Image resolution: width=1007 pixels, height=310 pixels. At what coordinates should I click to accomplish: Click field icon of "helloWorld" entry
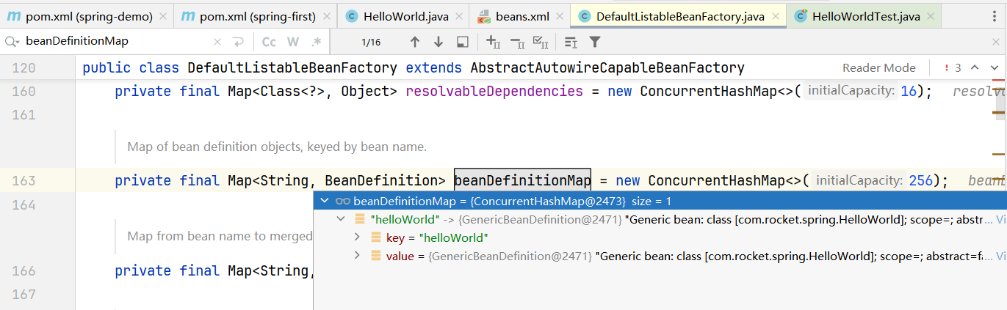tap(359, 218)
